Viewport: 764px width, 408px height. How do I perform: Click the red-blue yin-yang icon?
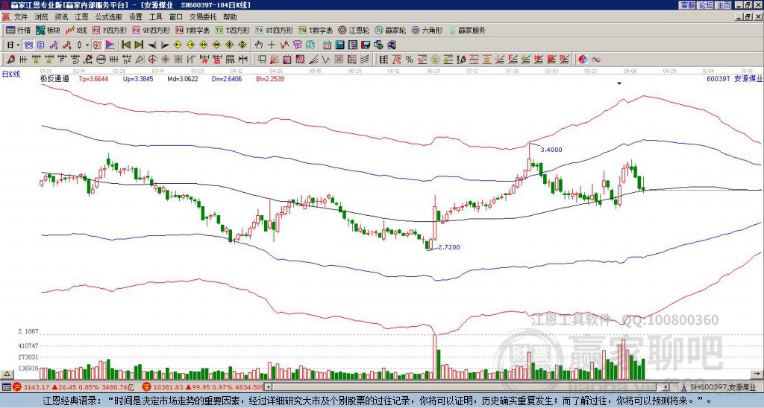click(x=583, y=60)
